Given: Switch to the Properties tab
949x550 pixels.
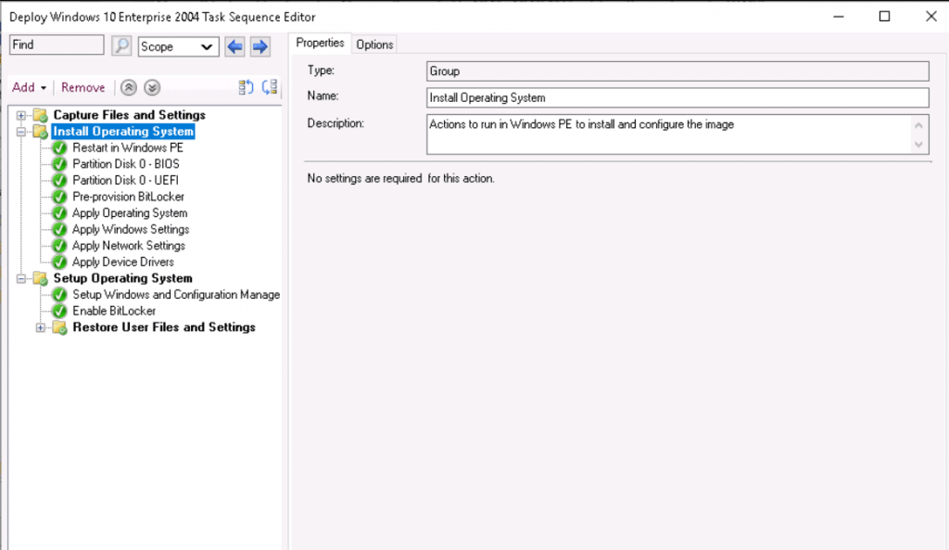Looking at the screenshot, I should (320, 43).
